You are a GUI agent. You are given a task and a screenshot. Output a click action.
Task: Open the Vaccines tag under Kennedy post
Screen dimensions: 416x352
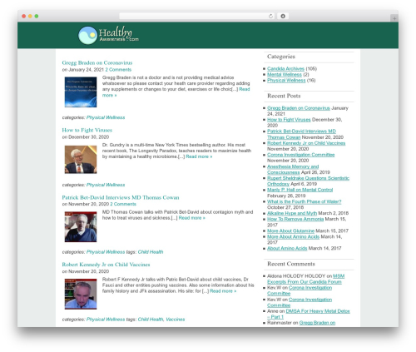176,320
